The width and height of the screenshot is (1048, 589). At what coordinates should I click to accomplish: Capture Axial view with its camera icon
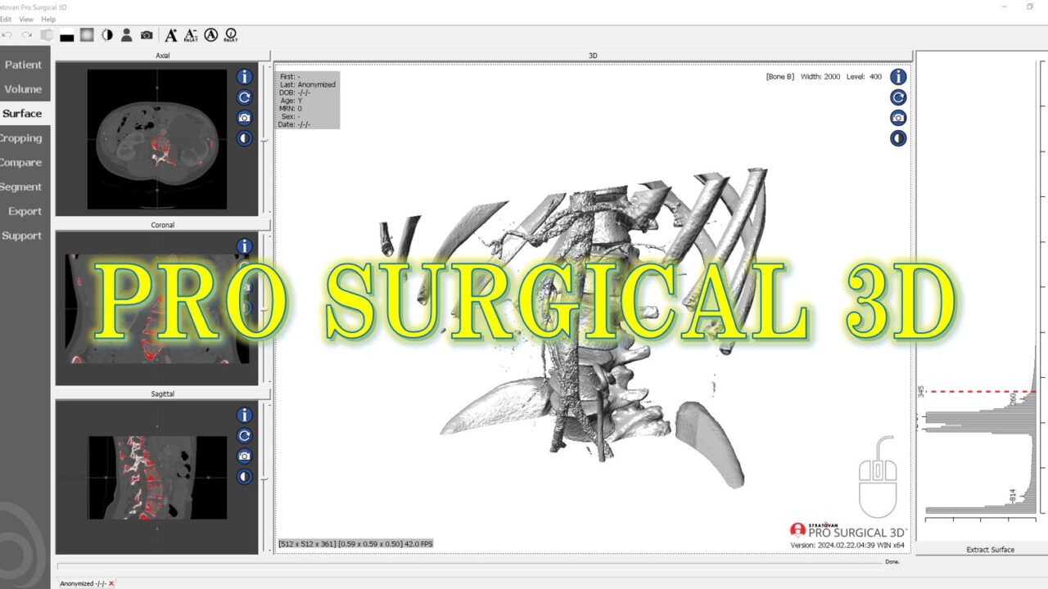pos(244,118)
